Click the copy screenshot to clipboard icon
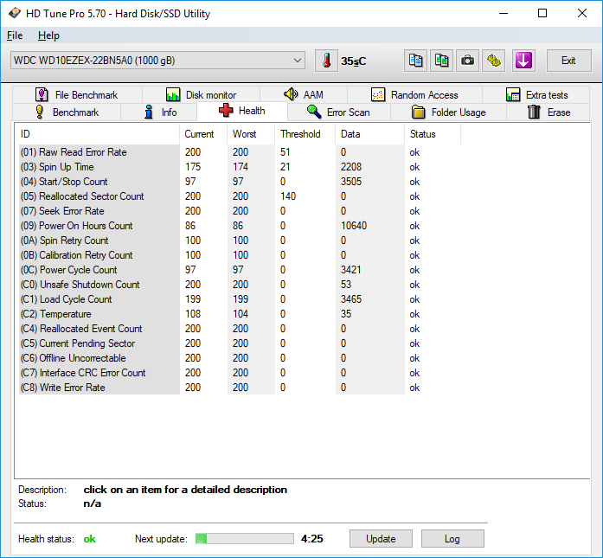The image size is (603, 558). pyautogui.click(x=441, y=61)
